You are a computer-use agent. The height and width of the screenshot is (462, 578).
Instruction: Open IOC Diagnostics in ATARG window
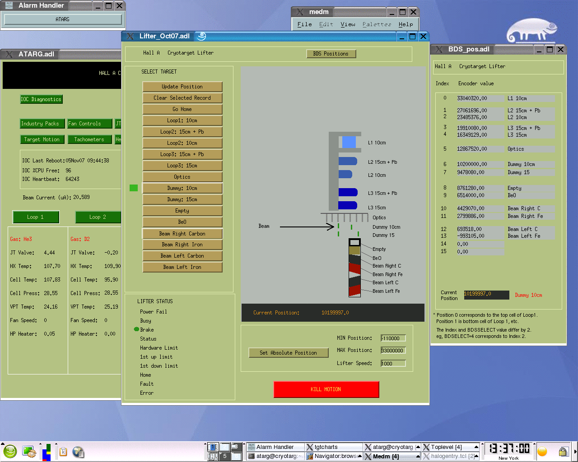click(41, 99)
